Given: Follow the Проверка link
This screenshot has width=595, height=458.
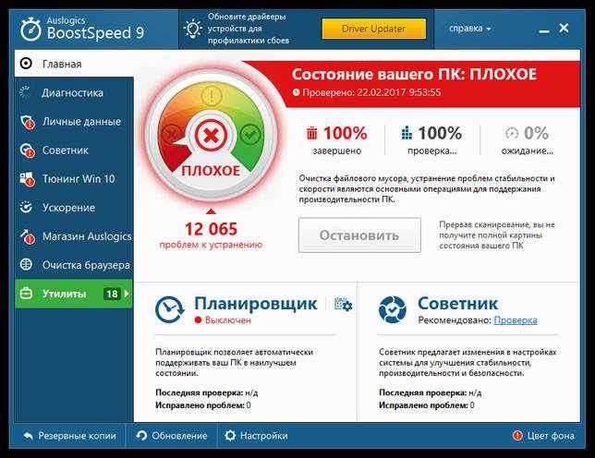Looking at the screenshot, I should 516,320.
